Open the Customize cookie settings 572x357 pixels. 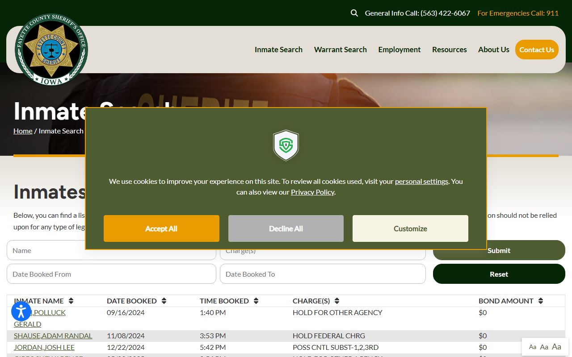tap(410, 228)
